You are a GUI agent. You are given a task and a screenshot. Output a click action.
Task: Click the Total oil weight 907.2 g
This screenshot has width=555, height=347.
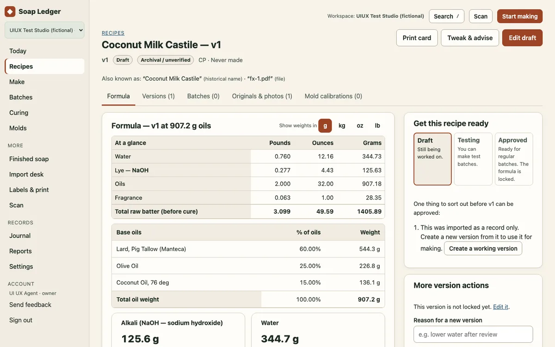[x=369, y=299]
